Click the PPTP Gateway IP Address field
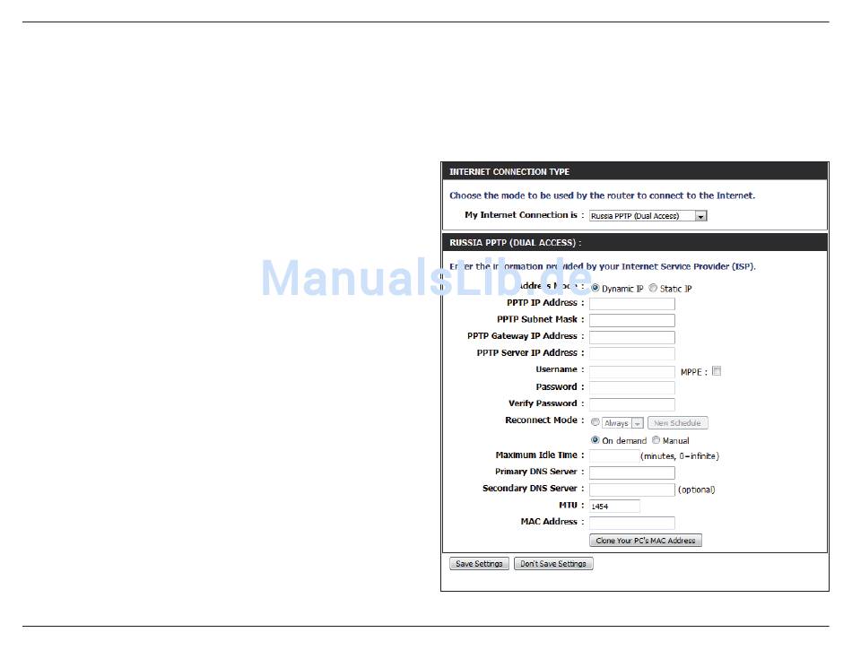 pos(632,337)
